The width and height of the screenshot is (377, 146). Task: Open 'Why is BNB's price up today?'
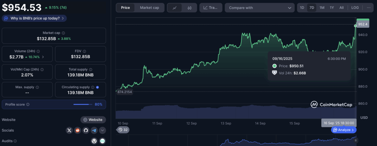click(x=35, y=18)
